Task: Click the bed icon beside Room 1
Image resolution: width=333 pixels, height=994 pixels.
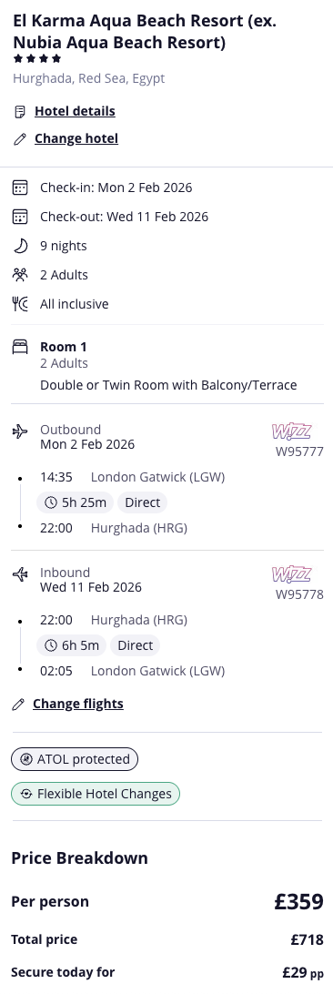Action: 20,347
